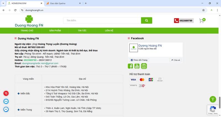
Task: Click the reCAPTCHA badge
Action: click(213, 110)
